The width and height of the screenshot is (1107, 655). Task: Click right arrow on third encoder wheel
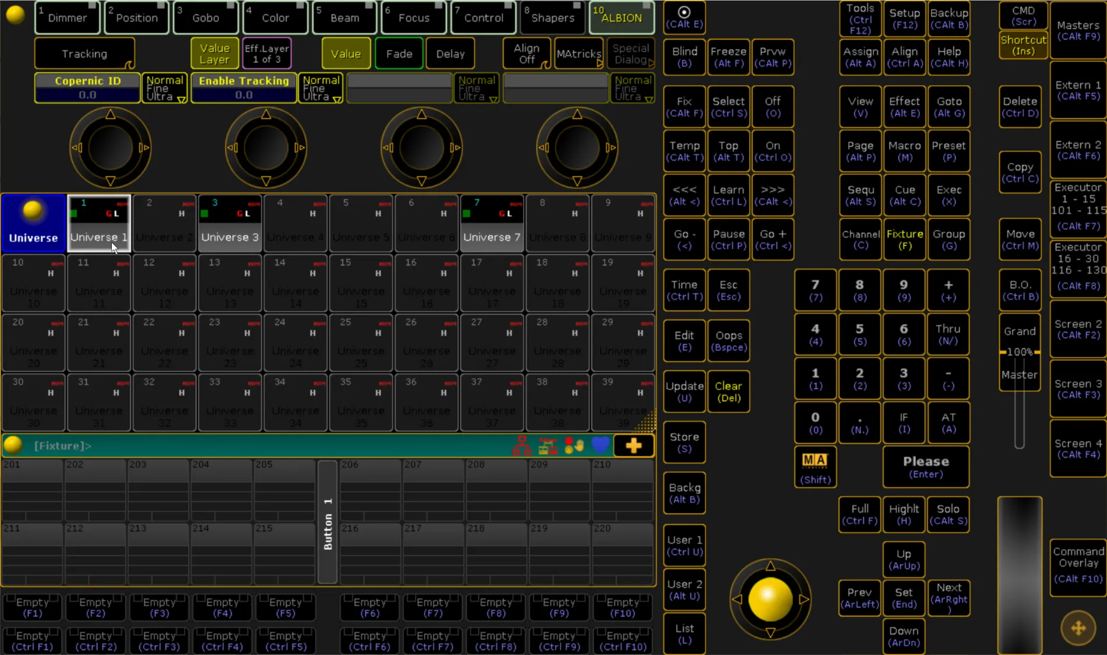click(455, 148)
